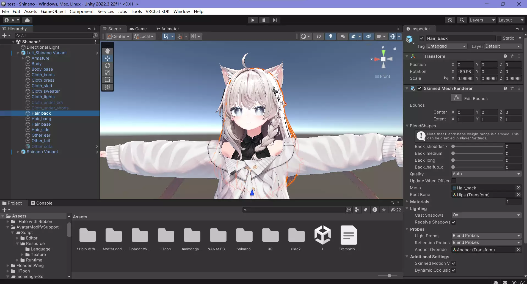Open the Undo History icon
Image resolution: width=527 pixels, height=284 pixels.
pyautogui.click(x=450, y=20)
